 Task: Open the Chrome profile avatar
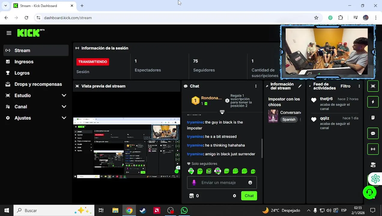tap(365, 18)
